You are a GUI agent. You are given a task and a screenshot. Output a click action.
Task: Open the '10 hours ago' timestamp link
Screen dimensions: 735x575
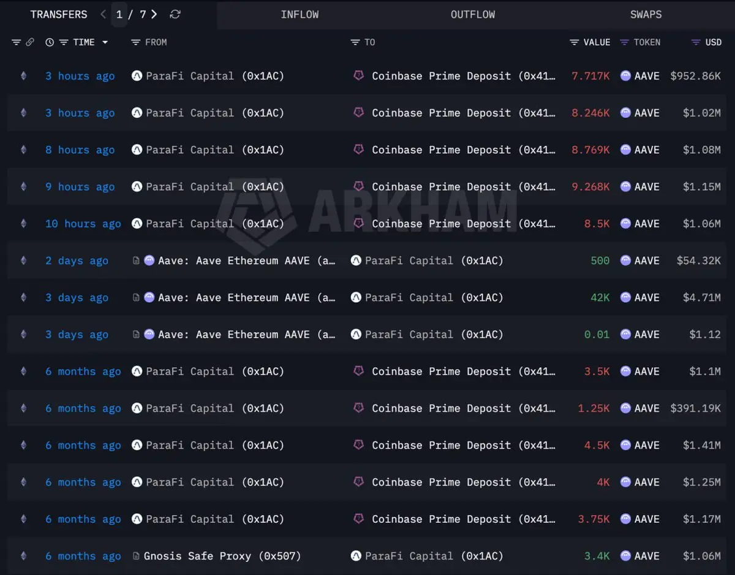point(83,224)
